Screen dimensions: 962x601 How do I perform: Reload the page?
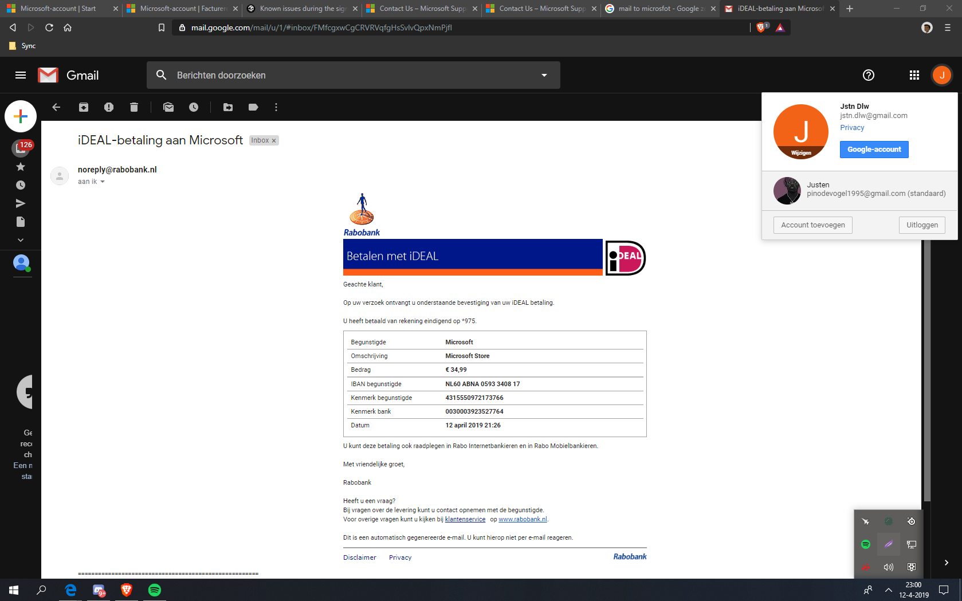point(49,28)
